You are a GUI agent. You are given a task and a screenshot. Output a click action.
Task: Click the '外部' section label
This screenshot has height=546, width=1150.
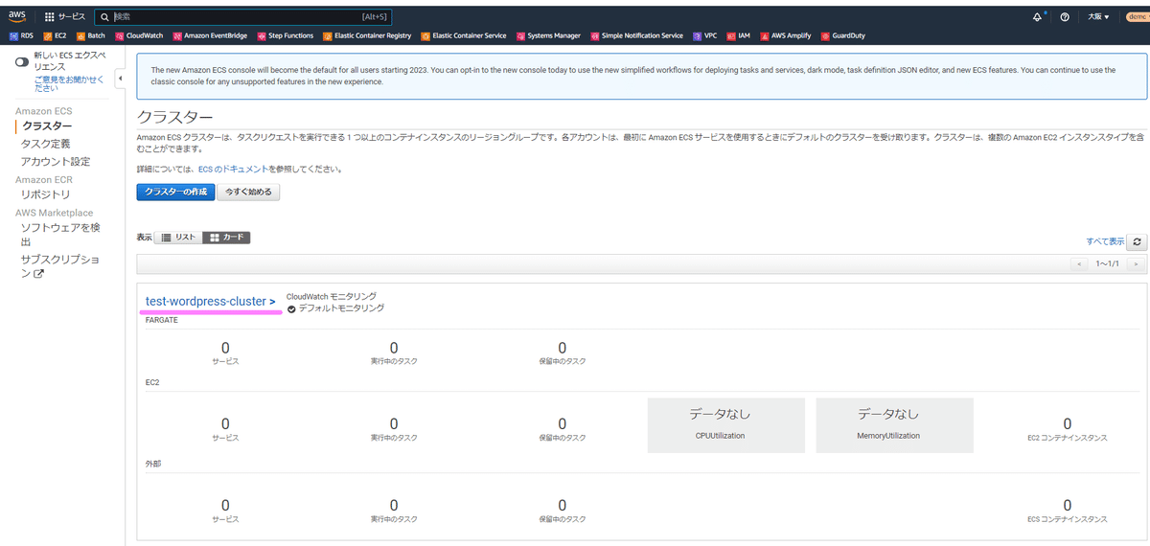click(x=152, y=464)
